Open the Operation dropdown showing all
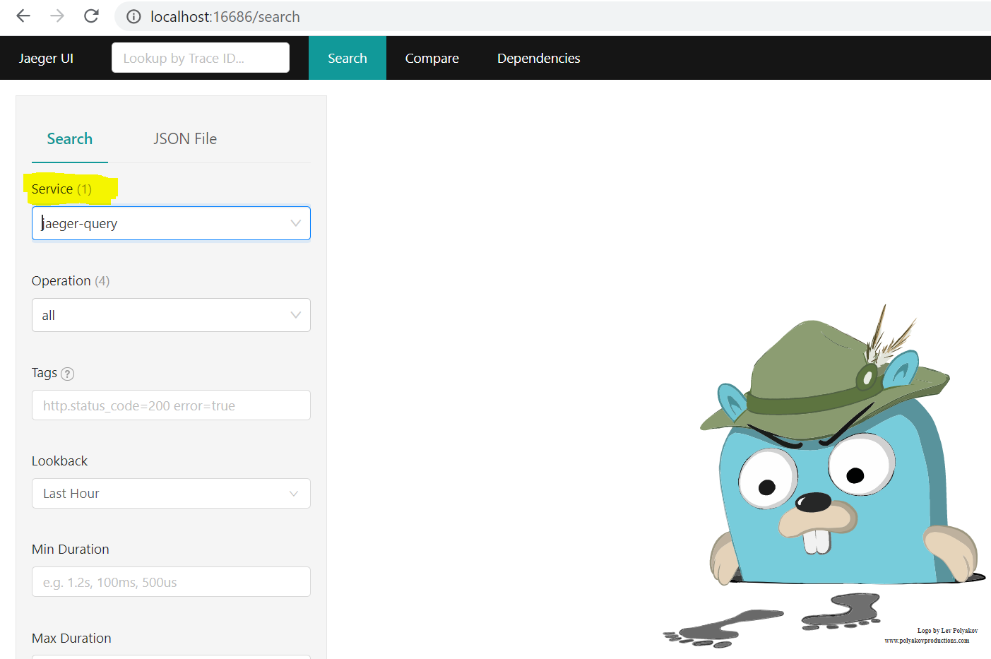The height and width of the screenshot is (659, 991). pyautogui.click(x=171, y=315)
